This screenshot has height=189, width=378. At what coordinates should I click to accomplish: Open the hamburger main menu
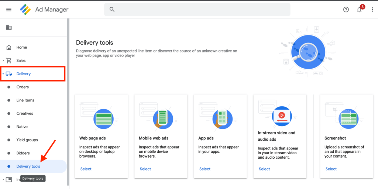pos(9,10)
